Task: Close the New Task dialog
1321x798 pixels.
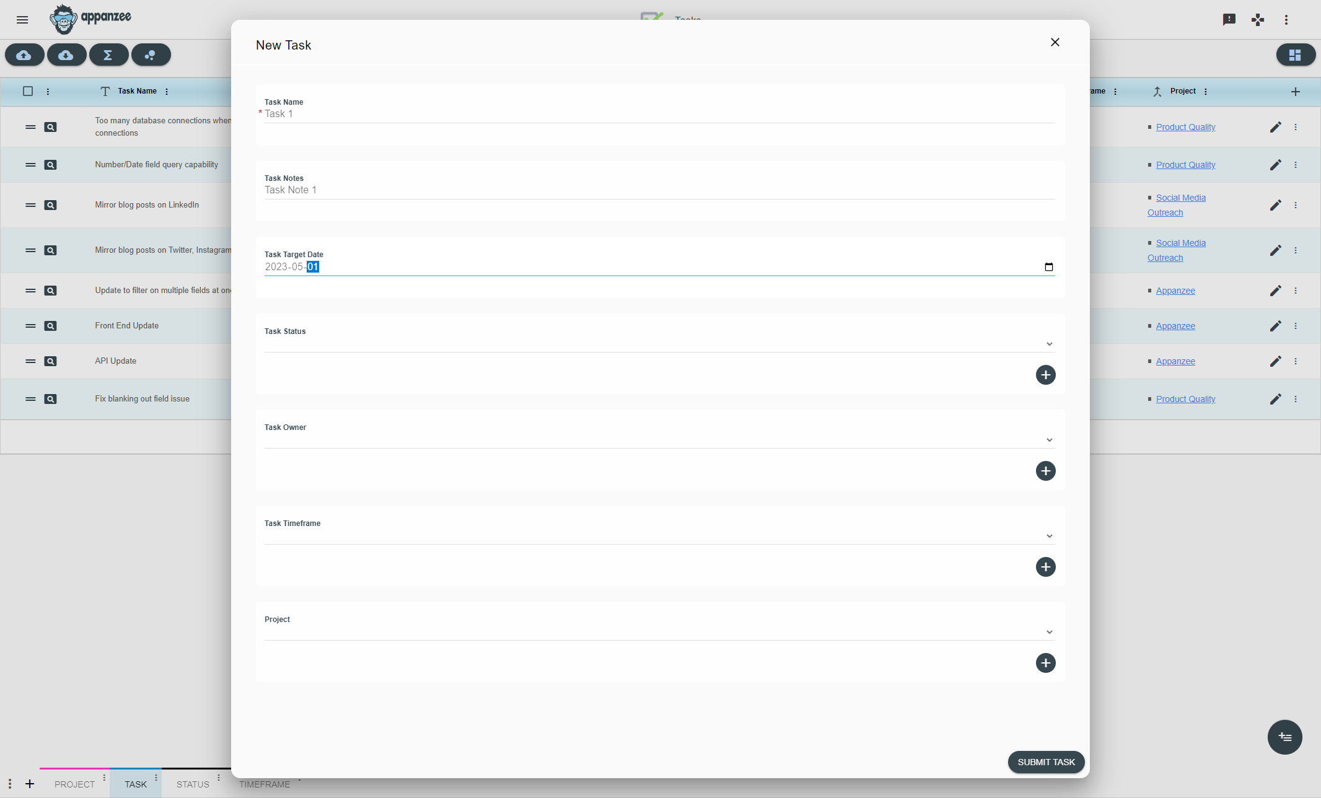Action: [x=1055, y=42]
